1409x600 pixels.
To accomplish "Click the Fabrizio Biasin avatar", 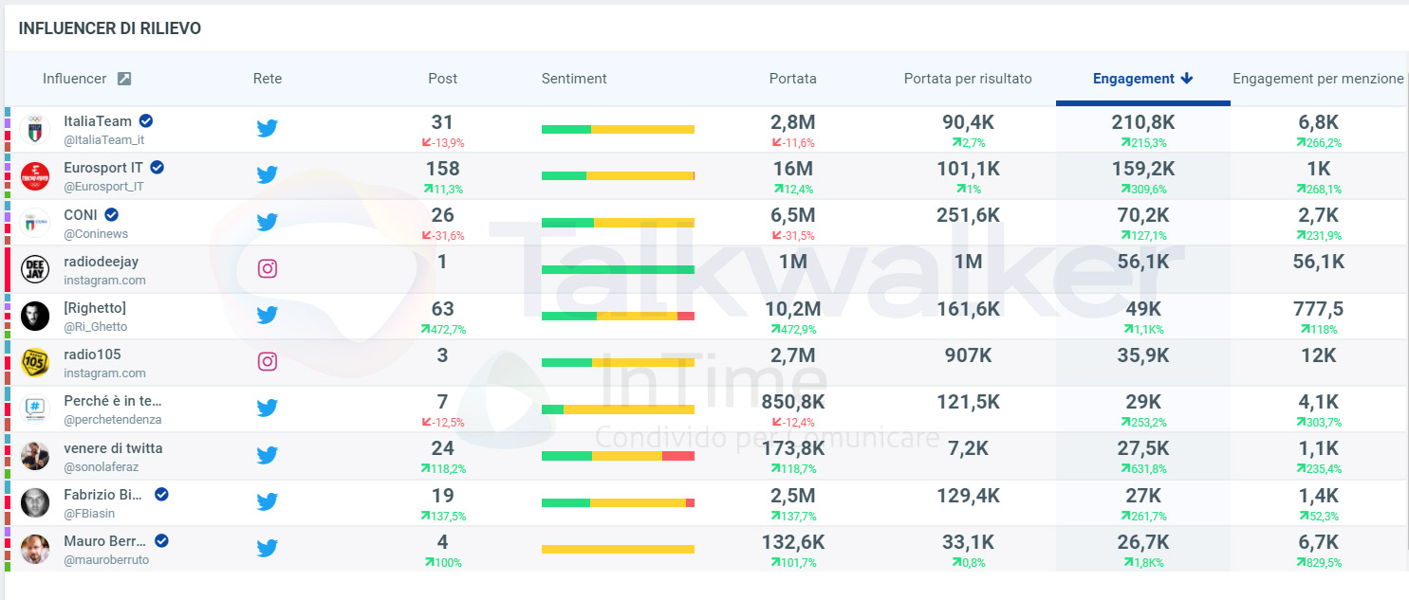I will click(x=35, y=502).
